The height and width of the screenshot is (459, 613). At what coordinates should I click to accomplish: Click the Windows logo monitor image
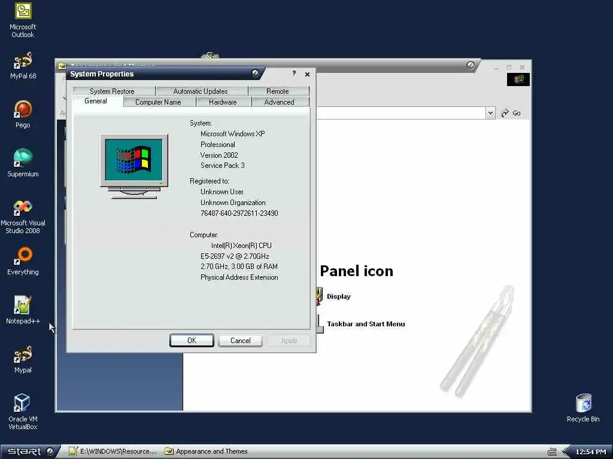coord(134,167)
